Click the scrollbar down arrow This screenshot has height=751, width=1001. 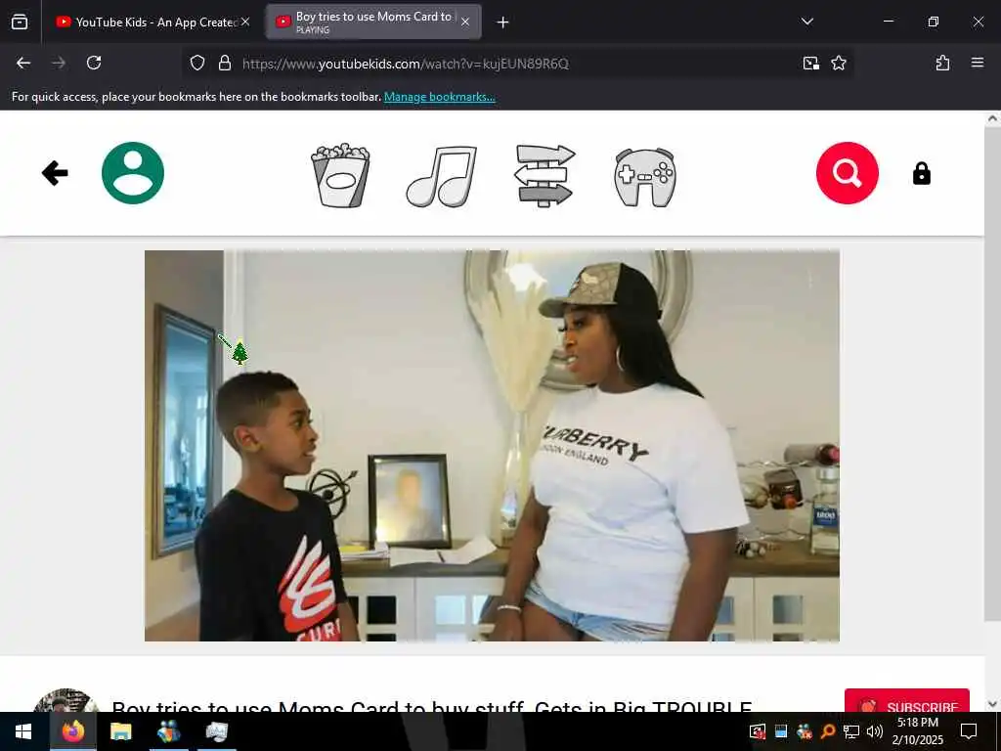click(992, 704)
